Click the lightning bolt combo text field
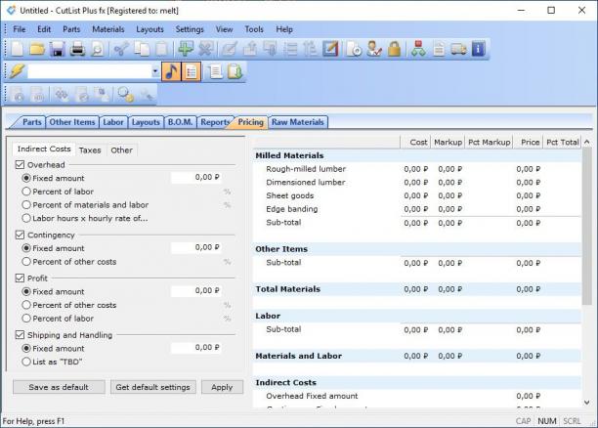Viewport: 598px width, 428px height. point(90,71)
